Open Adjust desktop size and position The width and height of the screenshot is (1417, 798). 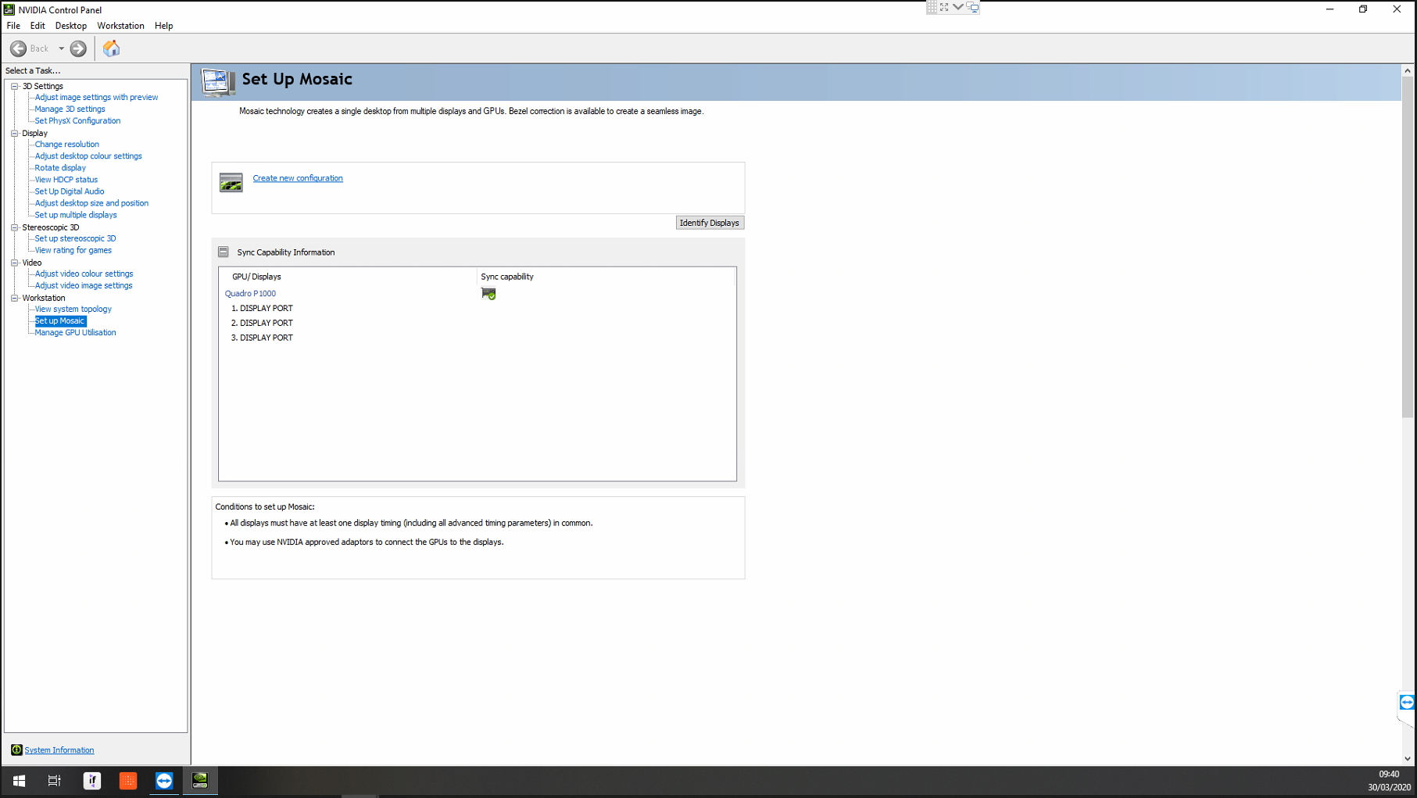tap(91, 203)
